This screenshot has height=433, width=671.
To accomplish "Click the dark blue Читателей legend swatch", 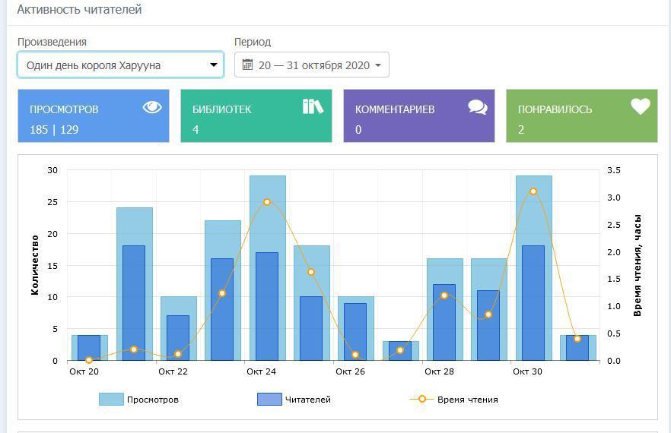I will pyautogui.click(x=269, y=400).
